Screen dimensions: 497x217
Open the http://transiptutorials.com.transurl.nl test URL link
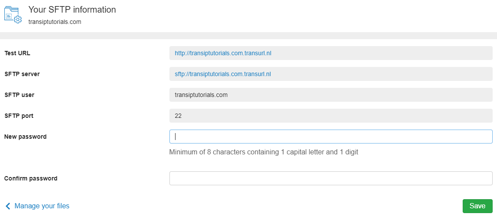(x=223, y=53)
